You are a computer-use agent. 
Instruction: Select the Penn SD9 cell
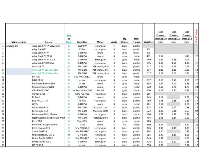coord(37,121)
